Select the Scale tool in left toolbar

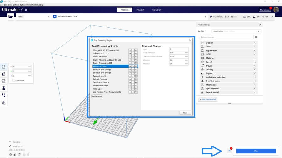4,74
